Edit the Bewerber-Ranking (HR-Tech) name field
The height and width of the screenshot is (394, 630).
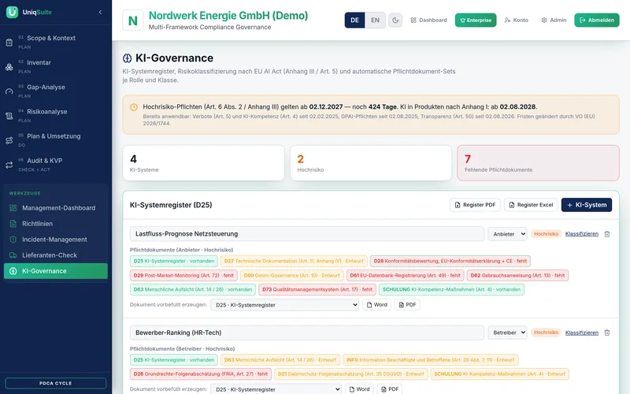(307, 333)
